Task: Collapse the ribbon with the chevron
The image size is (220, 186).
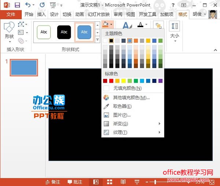Action: [216, 50]
